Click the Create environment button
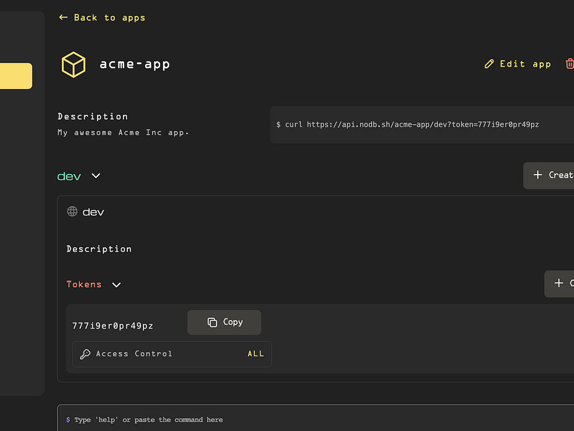The width and height of the screenshot is (574, 431). pos(549,175)
